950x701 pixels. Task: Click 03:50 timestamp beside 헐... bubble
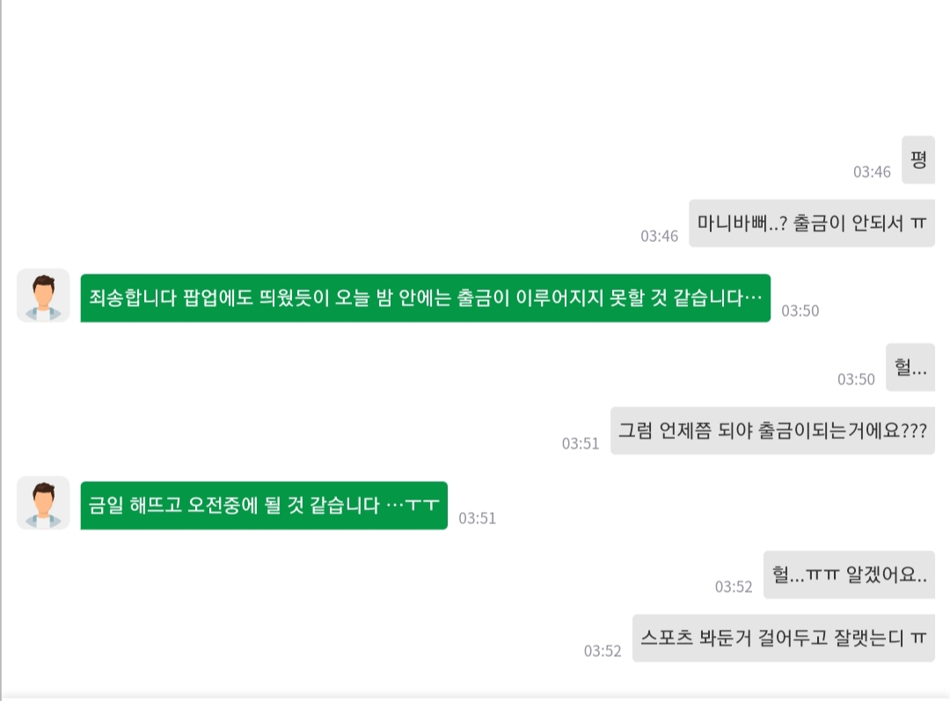(856, 379)
